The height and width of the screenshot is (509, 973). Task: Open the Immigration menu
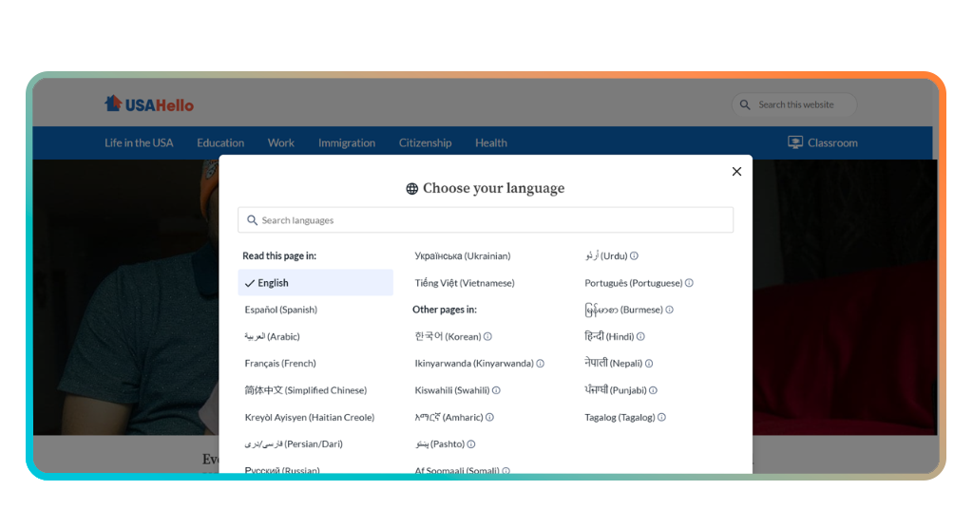(347, 143)
